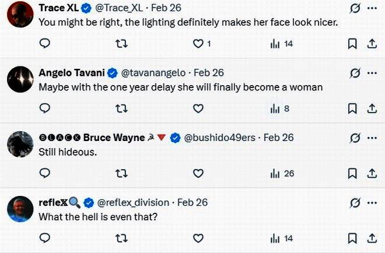This screenshot has height=253, width=385.
Task: Like the Trace XL tweet
Action: pos(198,44)
